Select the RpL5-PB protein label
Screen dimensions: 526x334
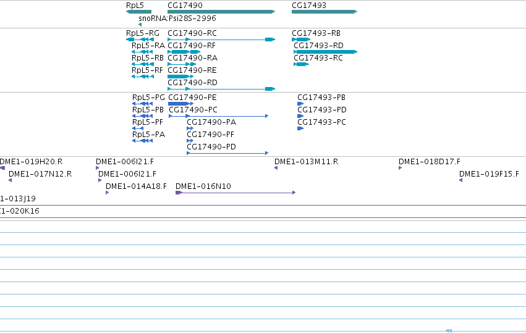point(148,110)
